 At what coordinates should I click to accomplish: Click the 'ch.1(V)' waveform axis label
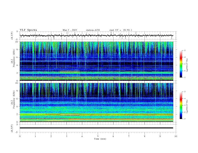[x=12, y=35]
